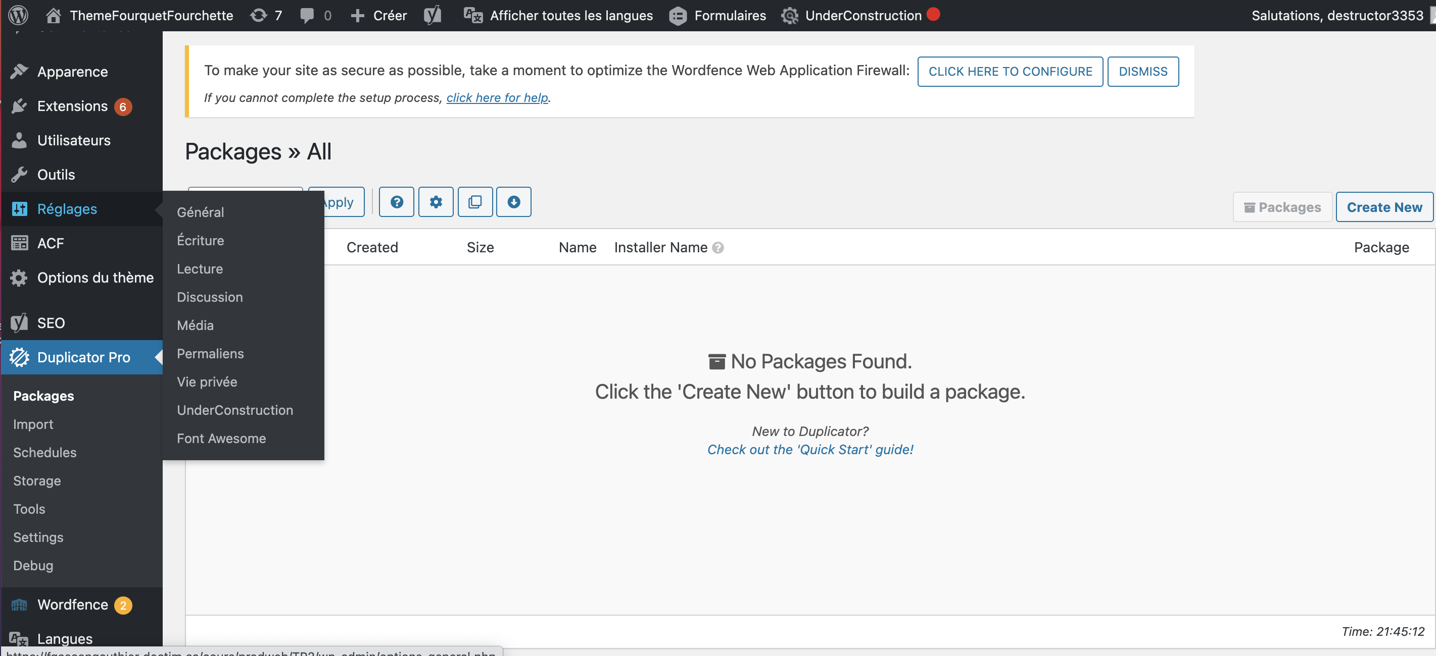Click the help question mark toolbar icon
Image resolution: width=1436 pixels, height=656 pixels.
pyautogui.click(x=396, y=202)
